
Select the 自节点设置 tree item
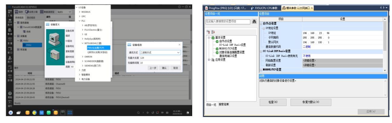(226, 41)
